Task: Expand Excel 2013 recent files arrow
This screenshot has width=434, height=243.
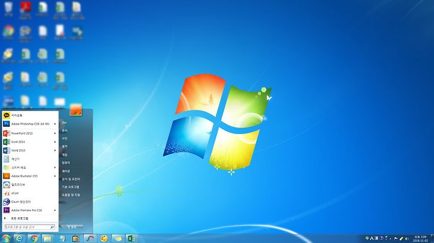Action: pos(55,142)
